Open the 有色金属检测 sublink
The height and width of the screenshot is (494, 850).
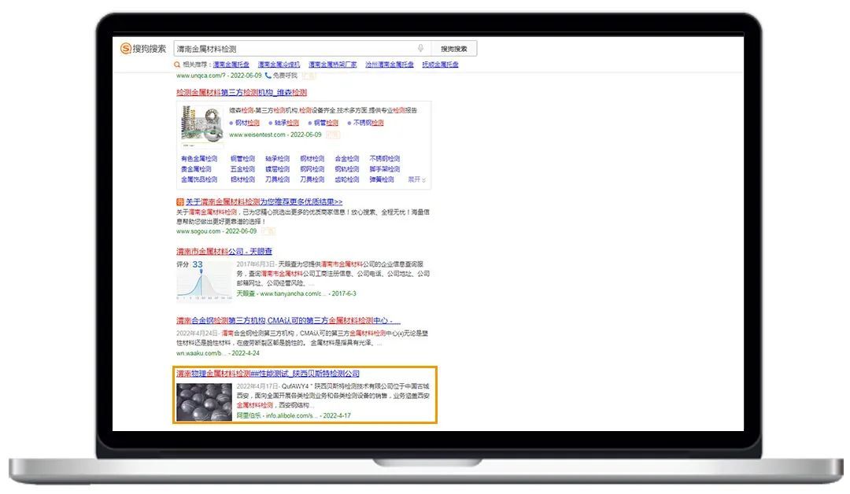pos(199,159)
